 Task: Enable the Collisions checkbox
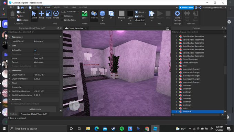[x=62, y=16]
